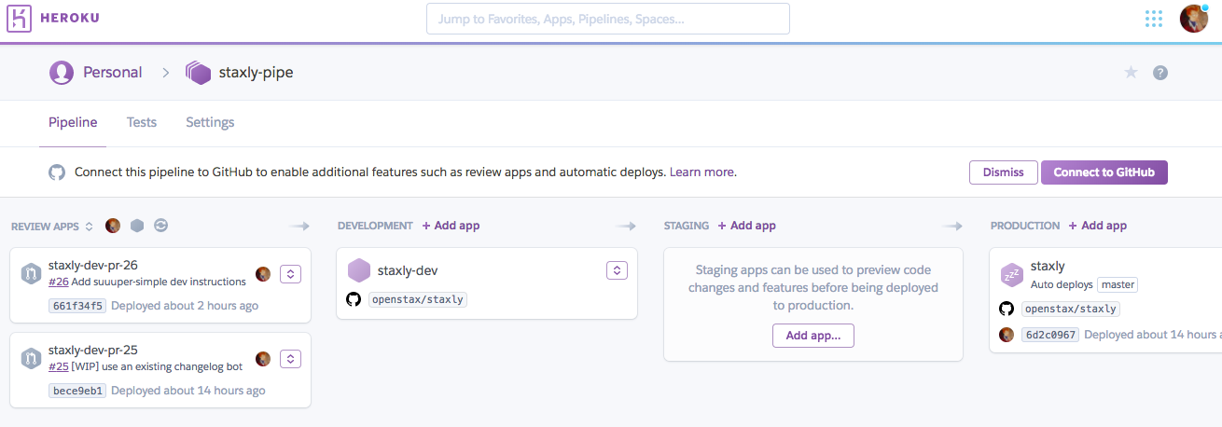Click "Deployed about 14 hours ago" on staxly-dev-pr-25
Screen dimensions: 1222x427
point(188,391)
